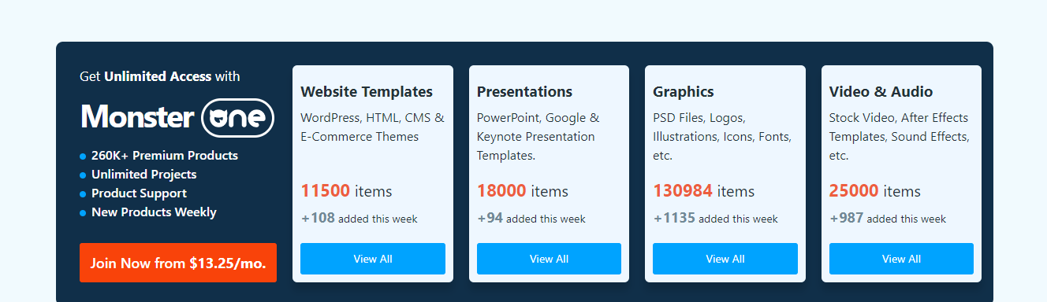1047x302 pixels.
Task: Click Get Unlimited Access with text
Action: tap(160, 76)
